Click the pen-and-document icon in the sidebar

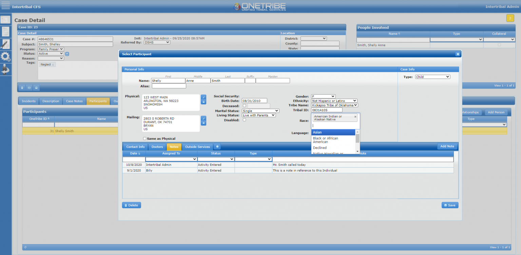[5, 44]
